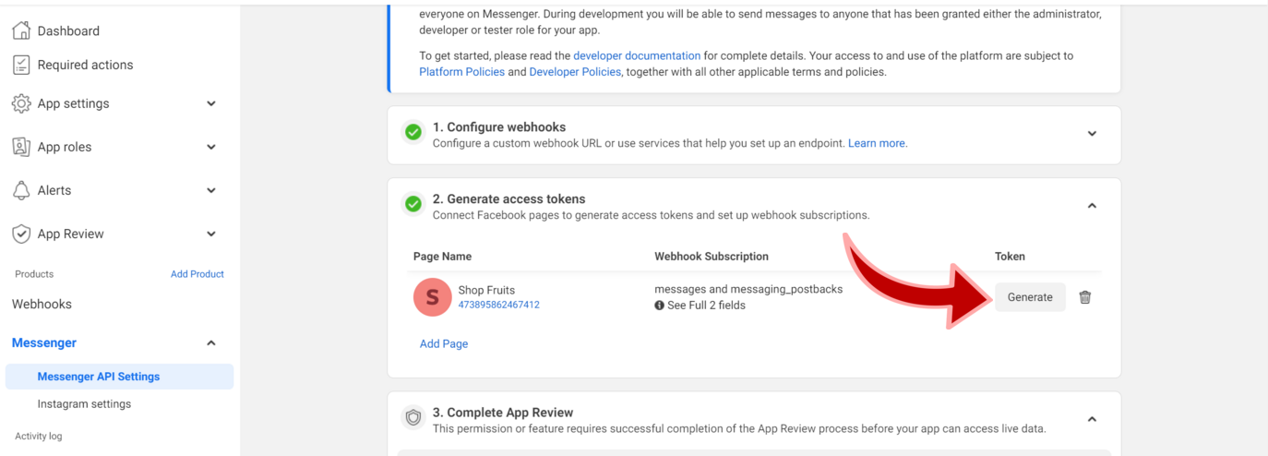Click the App settings gear icon
The image size is (1268, 456).
coord(21,103)
